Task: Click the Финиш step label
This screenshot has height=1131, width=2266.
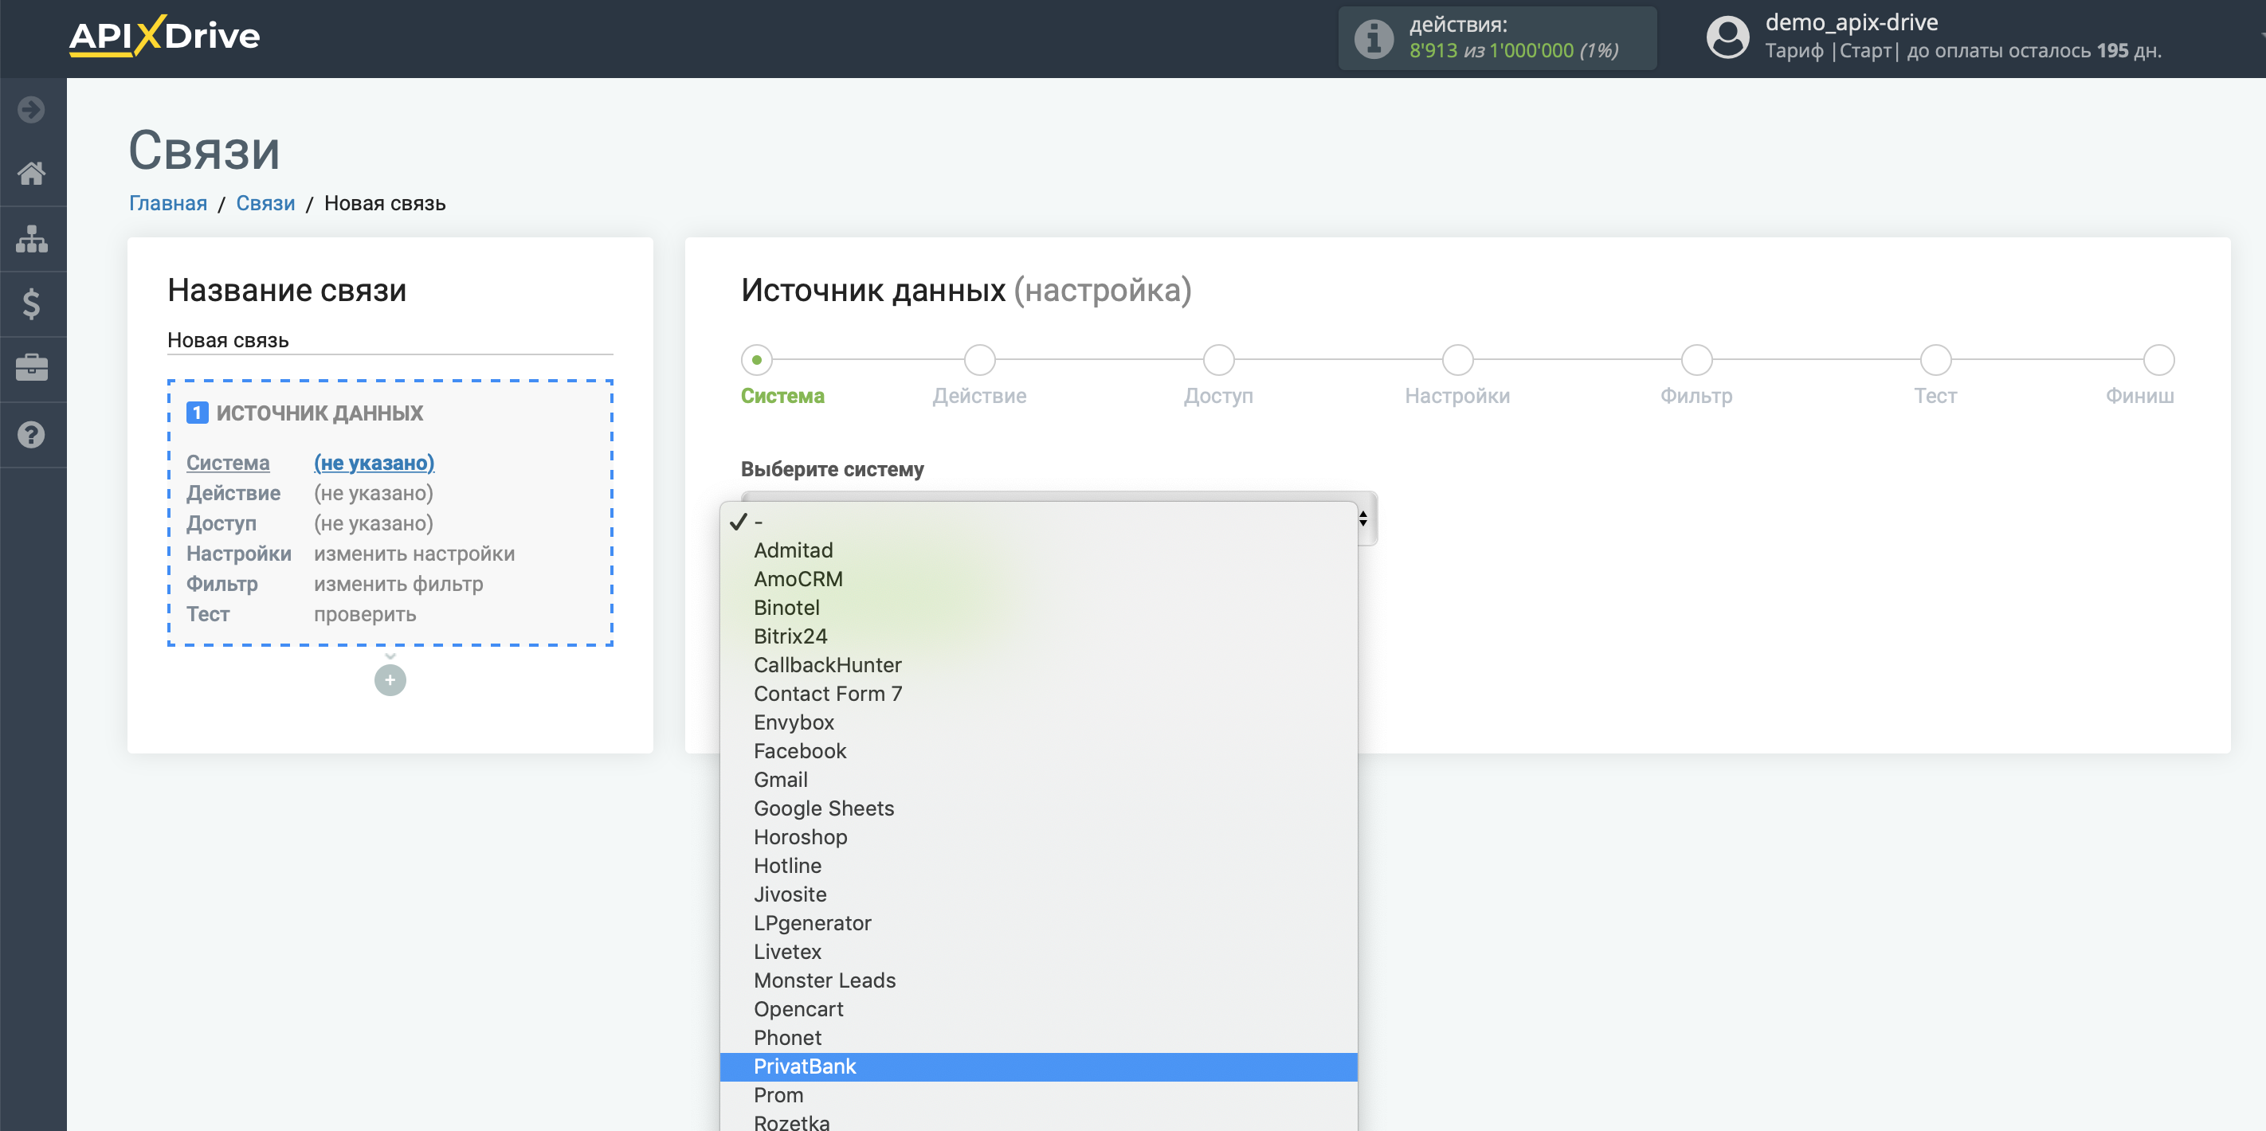Action: pos(2139,396)
